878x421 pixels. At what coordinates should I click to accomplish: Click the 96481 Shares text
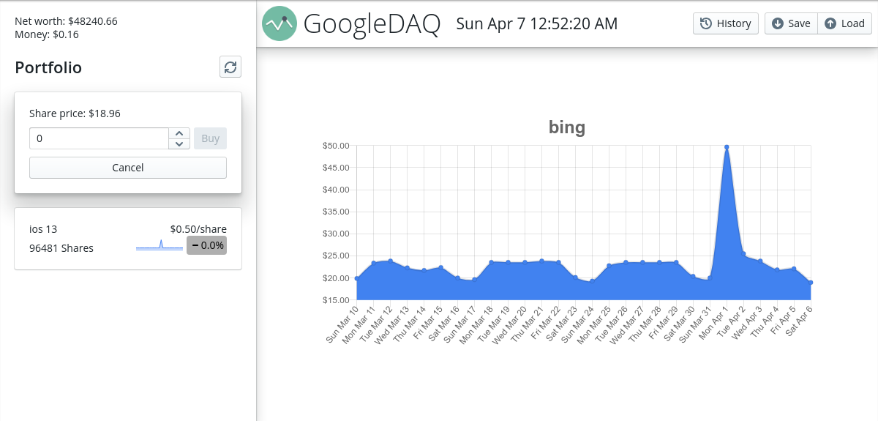(61, 248)
